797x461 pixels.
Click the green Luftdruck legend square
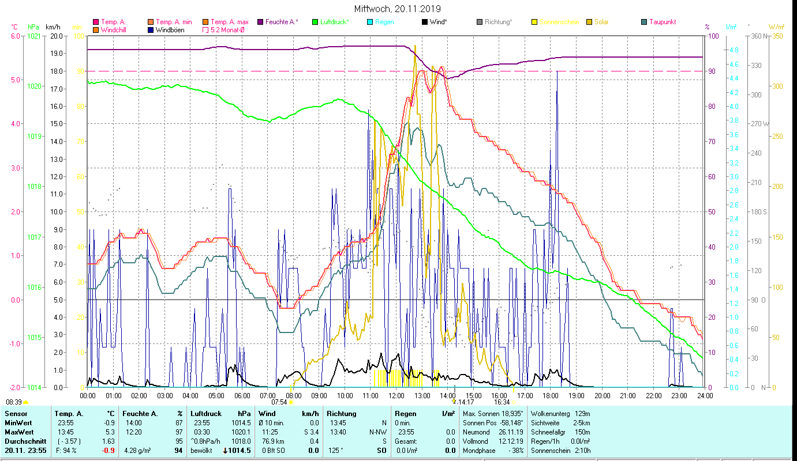[315, 22]
